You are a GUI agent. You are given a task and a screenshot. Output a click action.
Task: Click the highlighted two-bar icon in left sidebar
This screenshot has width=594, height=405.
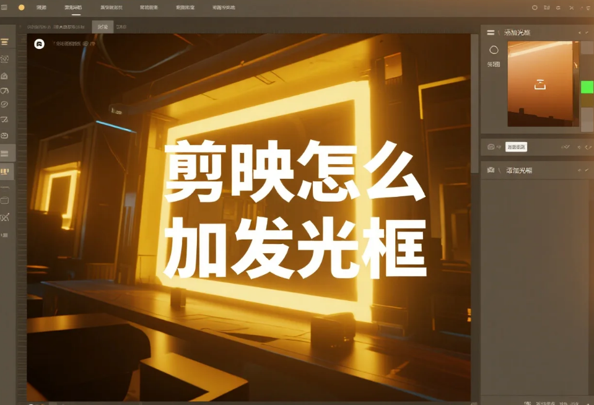click(x=4, y=153)
